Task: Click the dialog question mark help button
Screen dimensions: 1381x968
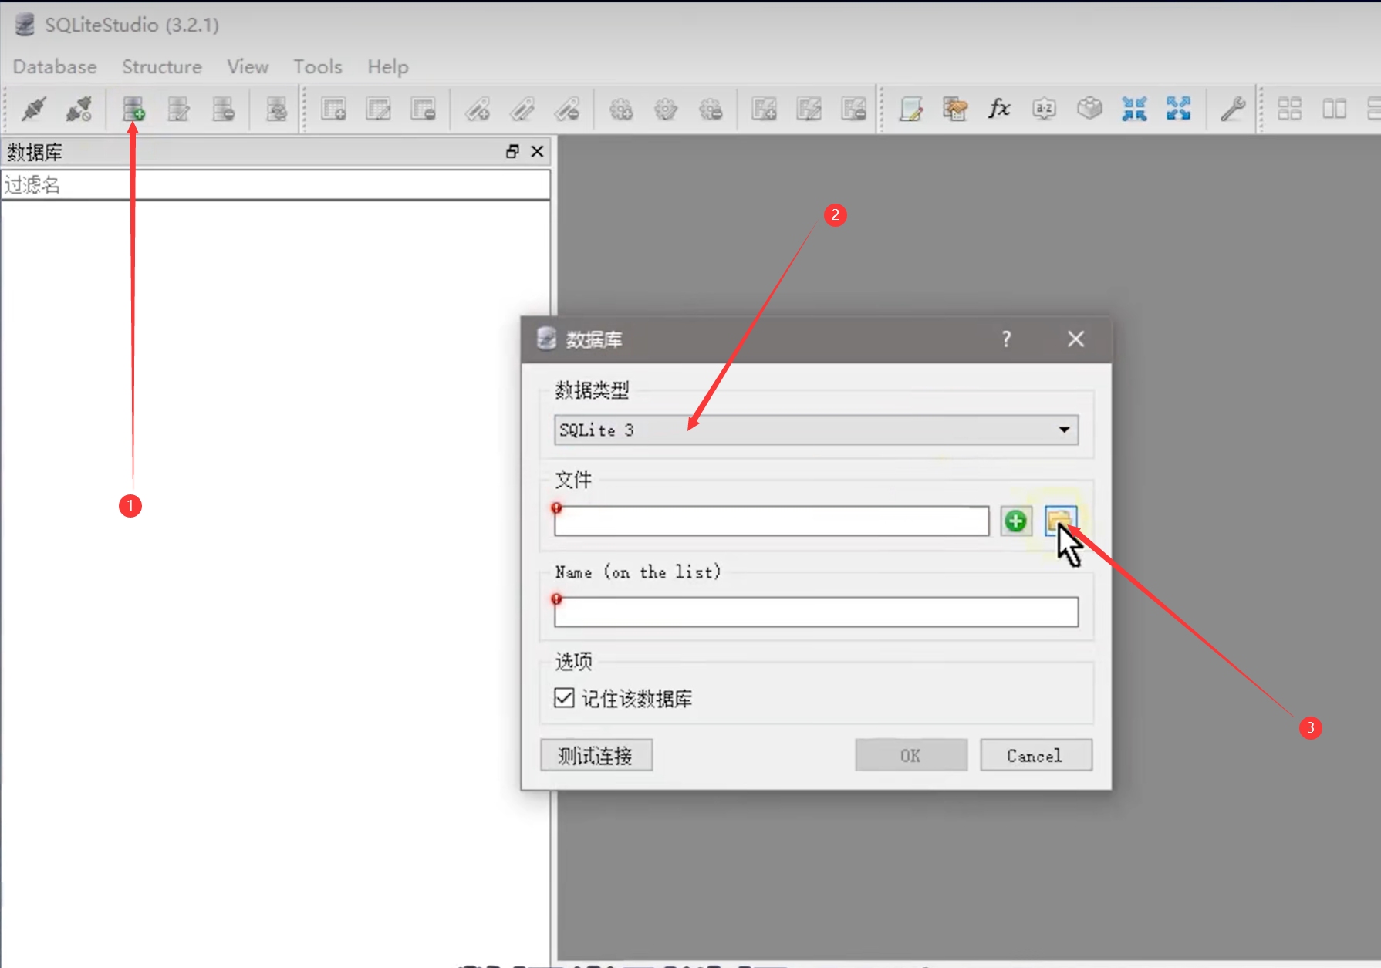Action: [1006, 339]
